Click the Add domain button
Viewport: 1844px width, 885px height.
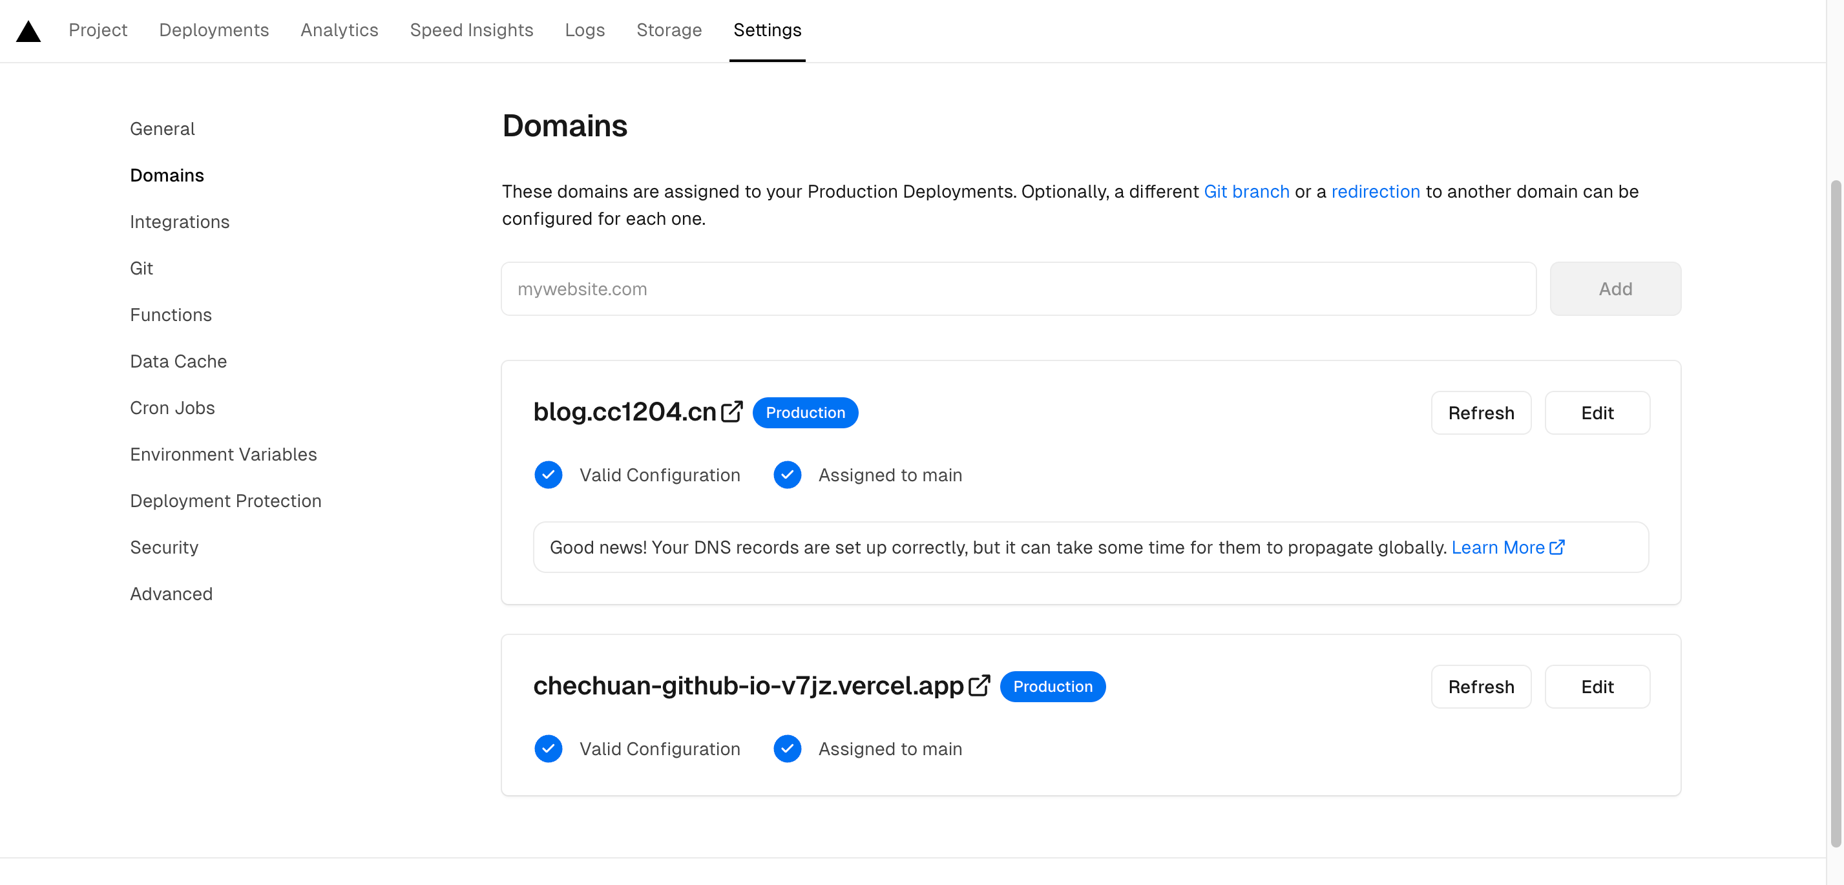[1615, 288]
